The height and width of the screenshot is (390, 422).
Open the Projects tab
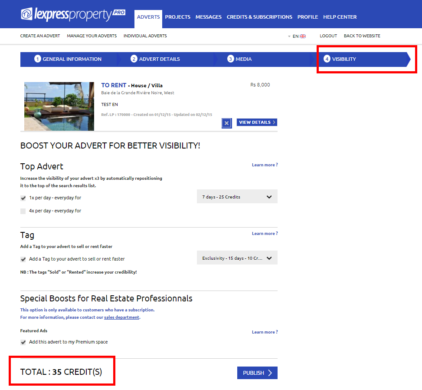[178, 17]
